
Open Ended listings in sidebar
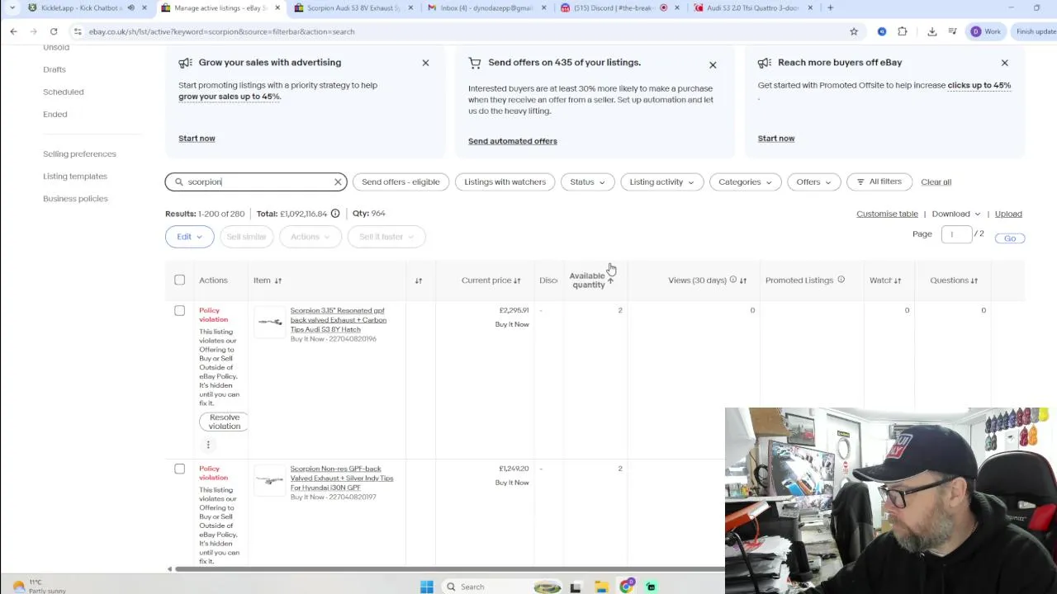[55, 114]
